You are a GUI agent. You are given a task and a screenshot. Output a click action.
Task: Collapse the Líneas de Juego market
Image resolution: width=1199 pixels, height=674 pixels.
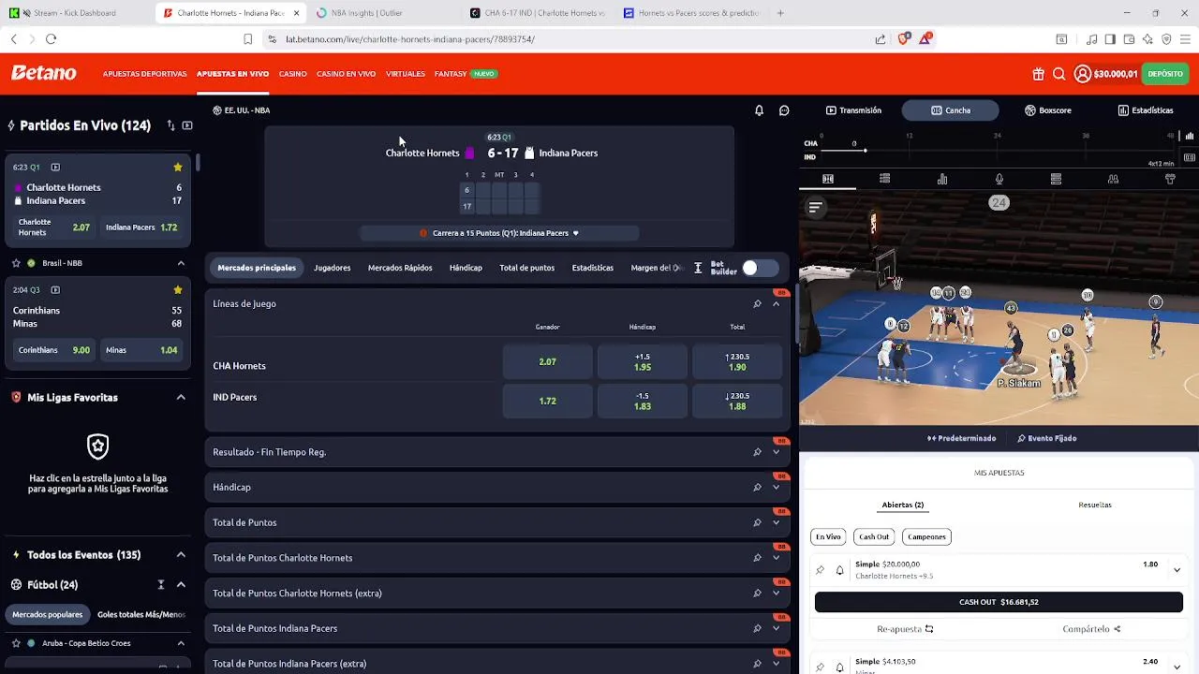(x=776, y=304)
